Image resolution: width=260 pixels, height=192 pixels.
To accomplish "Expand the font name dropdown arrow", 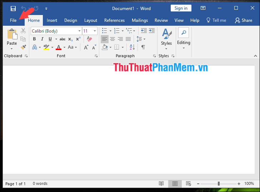I will pyautogui.click(x=79, y=31).
